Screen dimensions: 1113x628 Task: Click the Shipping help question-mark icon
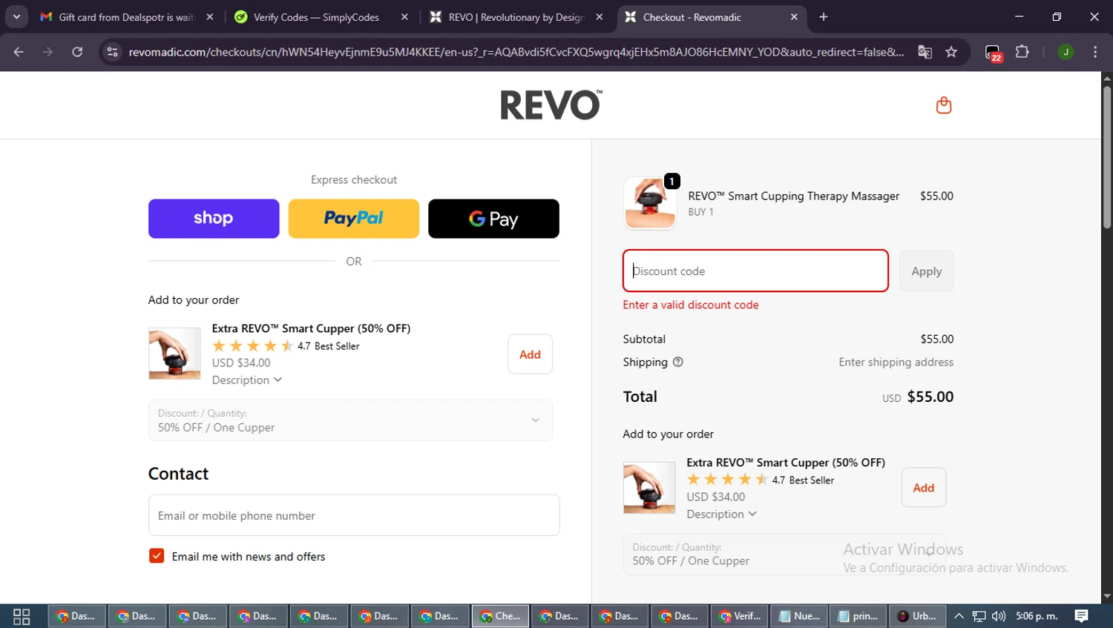click(677, 362)
